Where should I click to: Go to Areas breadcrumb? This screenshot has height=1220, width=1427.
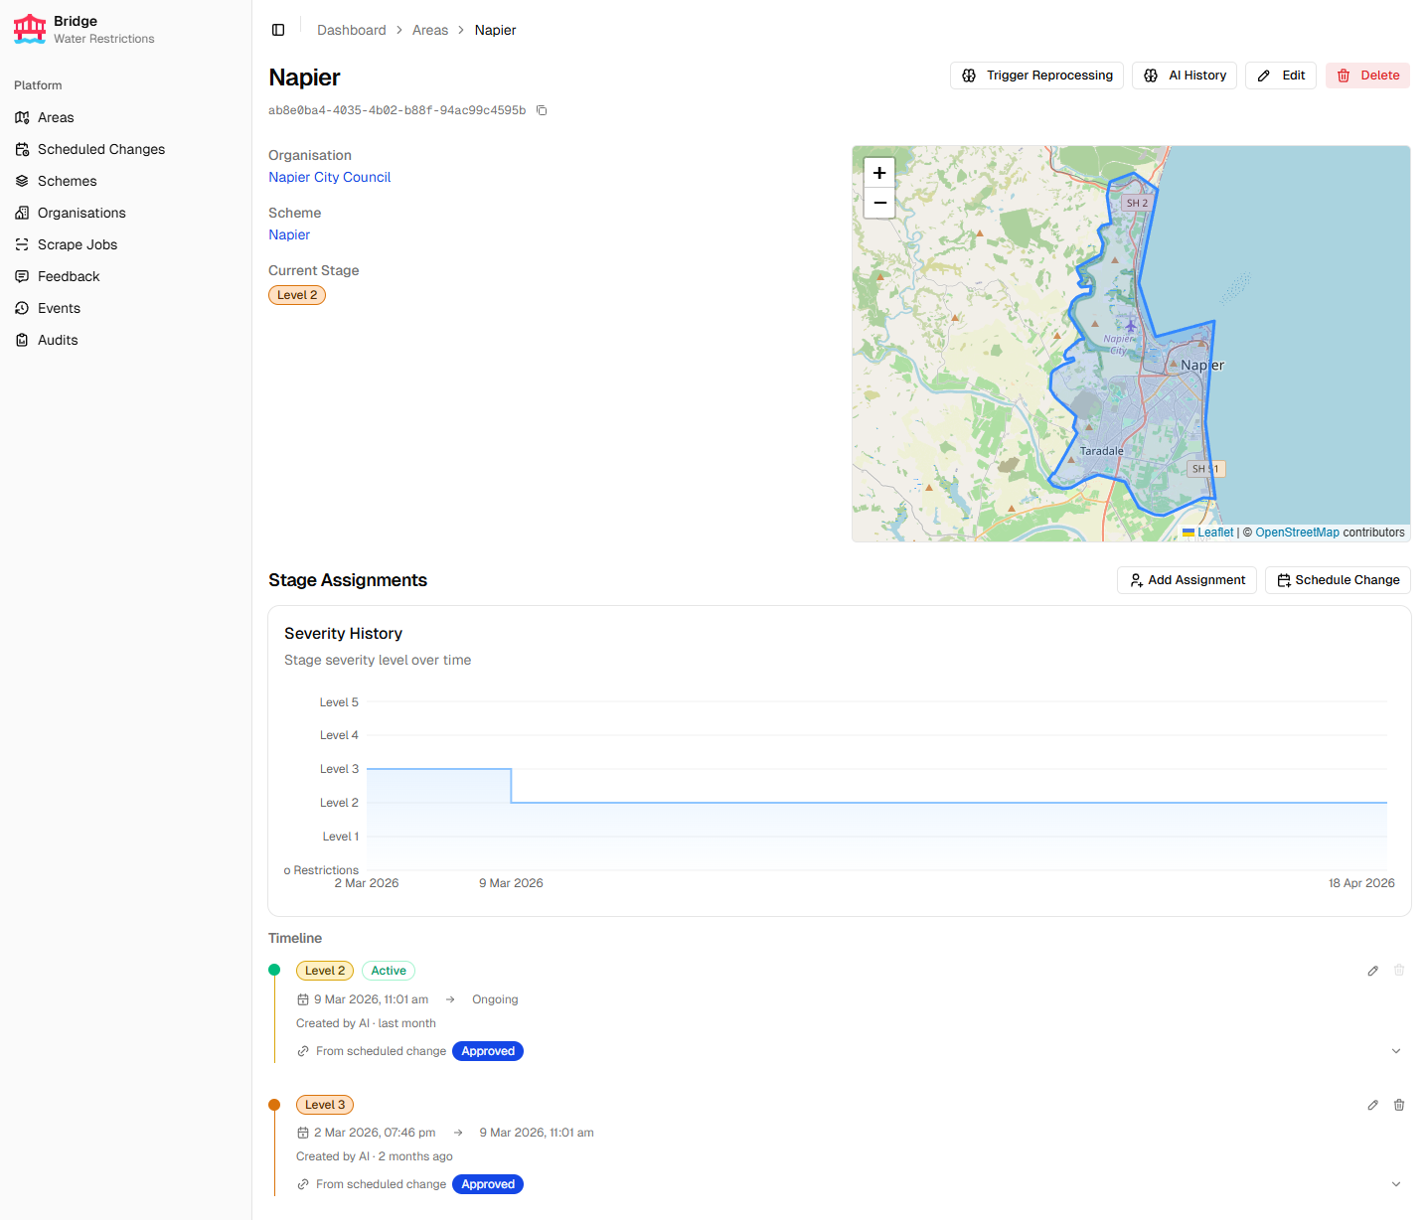(429, 30)
